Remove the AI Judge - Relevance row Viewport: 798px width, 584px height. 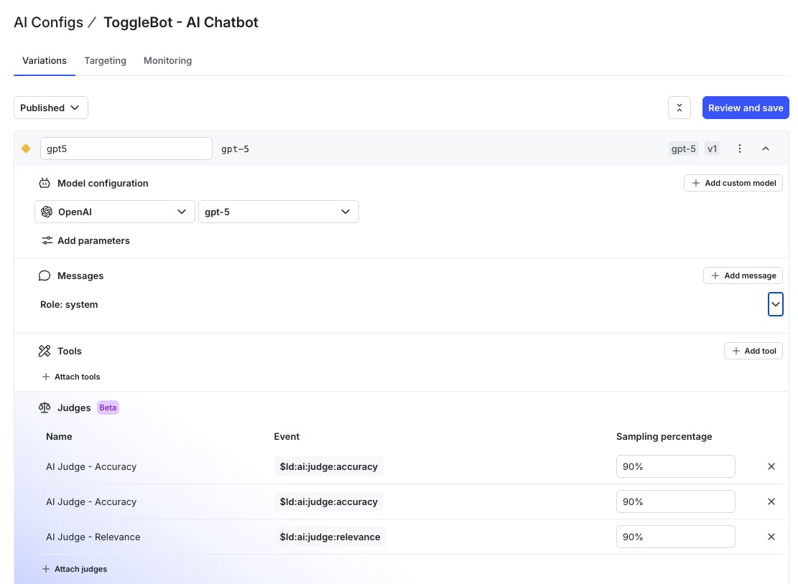click(x=771, y=537)
